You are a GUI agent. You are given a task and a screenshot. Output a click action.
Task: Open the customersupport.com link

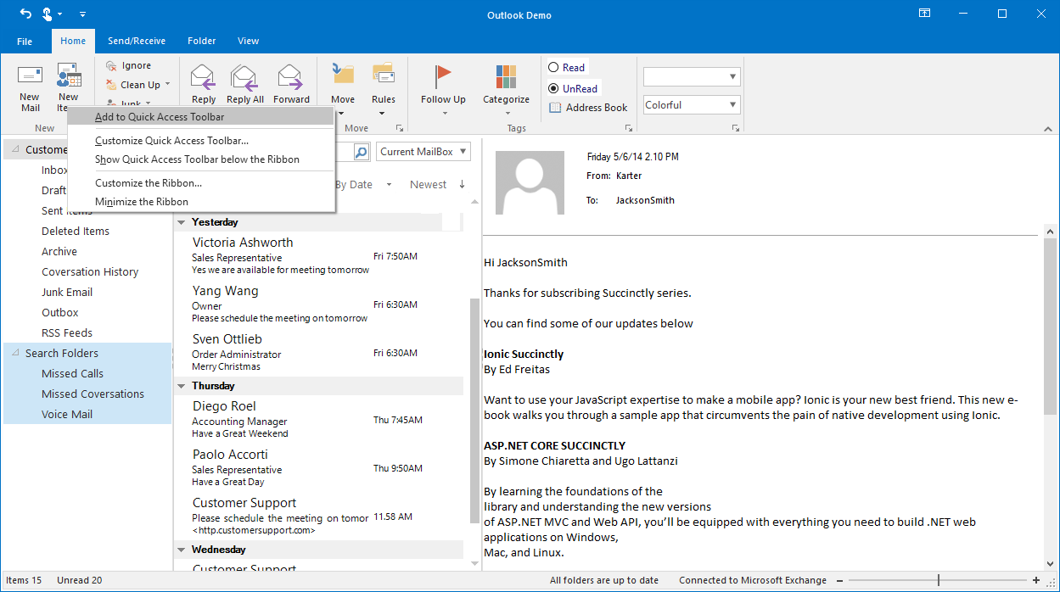click(x=255, y=529)
